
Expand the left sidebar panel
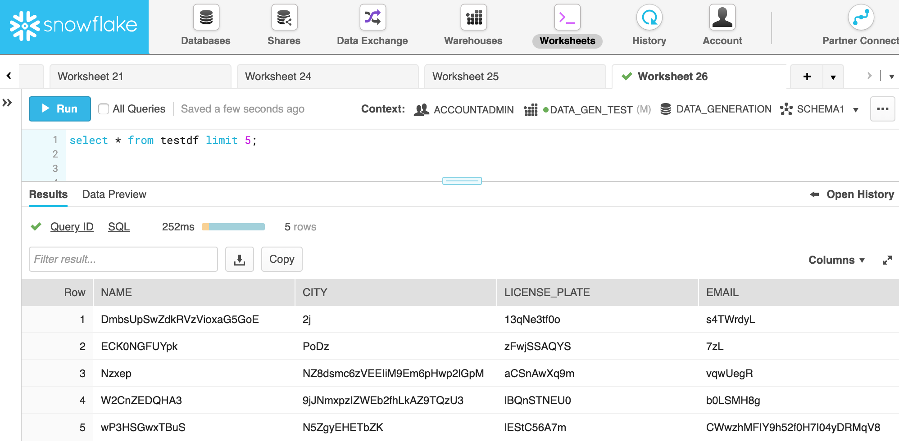pos(7,103)
